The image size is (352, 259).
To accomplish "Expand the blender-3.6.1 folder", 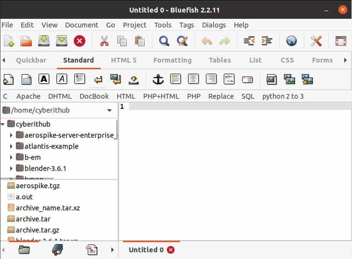I will [x=11, y=168].
